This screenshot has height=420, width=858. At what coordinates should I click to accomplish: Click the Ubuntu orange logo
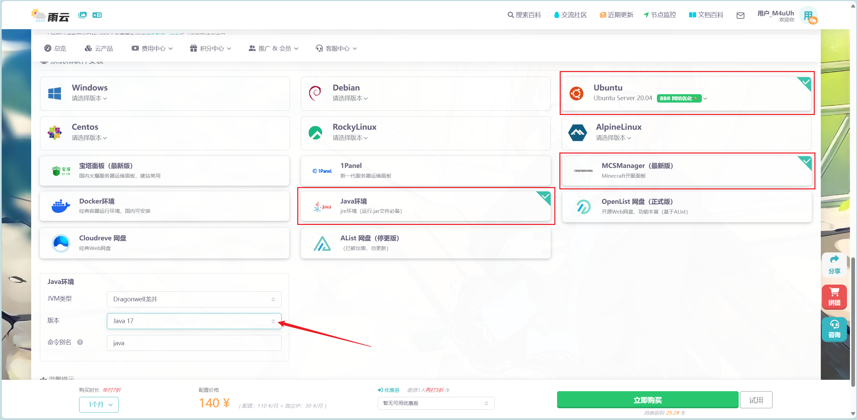[x=576, y=94]
